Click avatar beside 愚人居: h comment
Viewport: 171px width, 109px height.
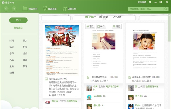coord(89,107)
